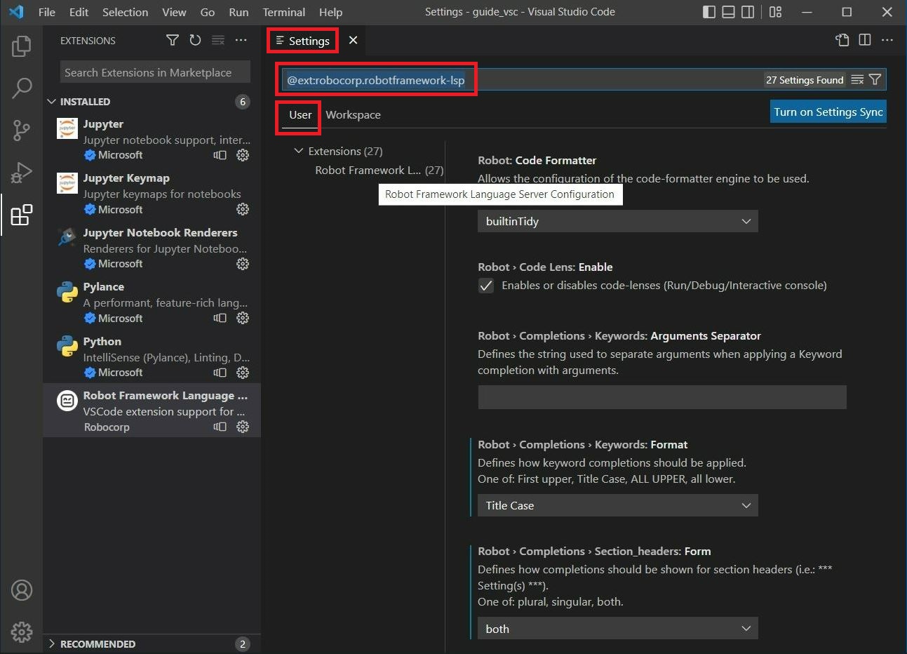Open the Search view in activity bar

[22, 88]
